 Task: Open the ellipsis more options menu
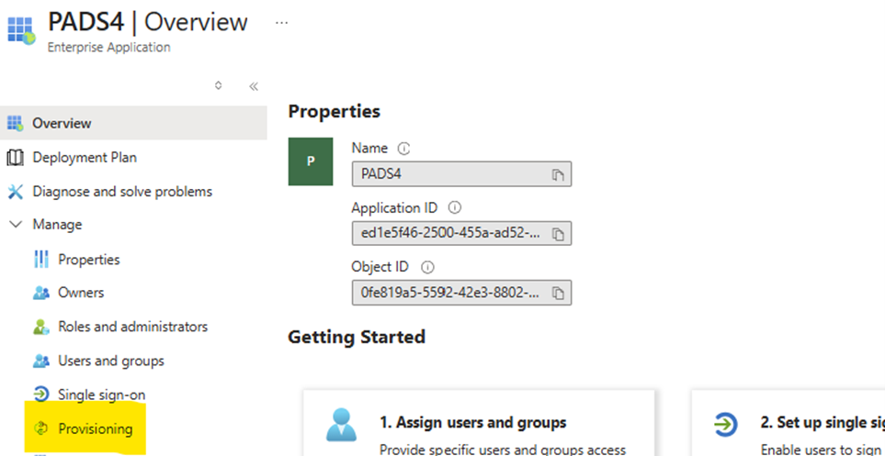pos(281,23)
